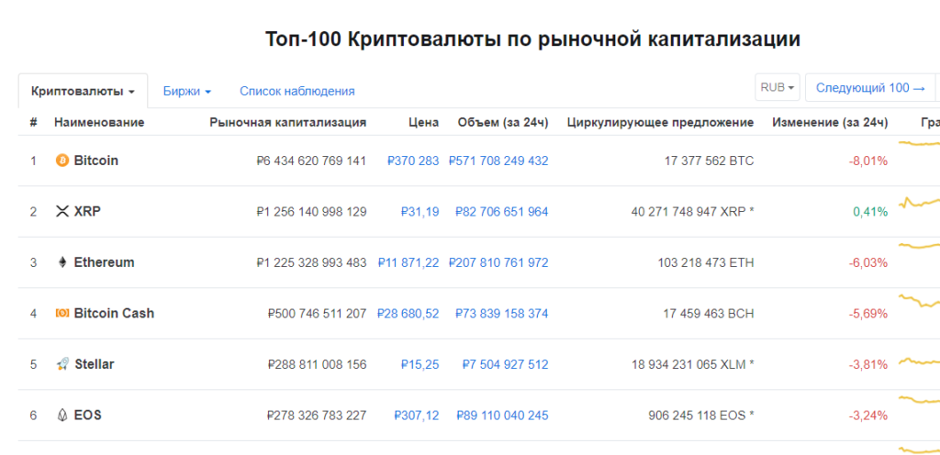
Task: Sort by Рыночная капитализация column
Action: (x=287, y=123)
